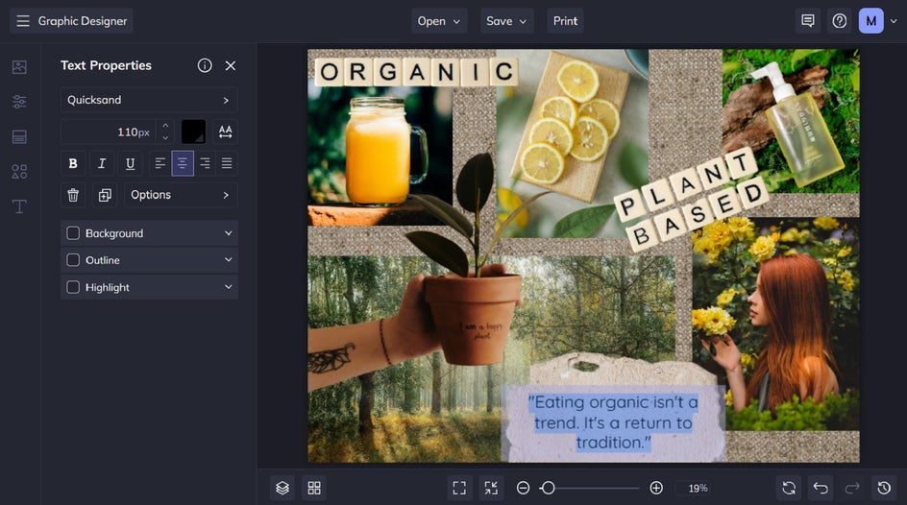
Task: Open the Layers panel icon
Action: (282, 489)
